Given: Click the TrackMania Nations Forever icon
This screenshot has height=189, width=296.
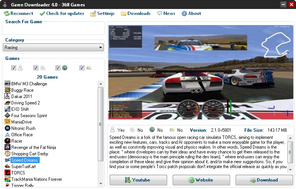Looking at the screenshot, I should (7, 179).
